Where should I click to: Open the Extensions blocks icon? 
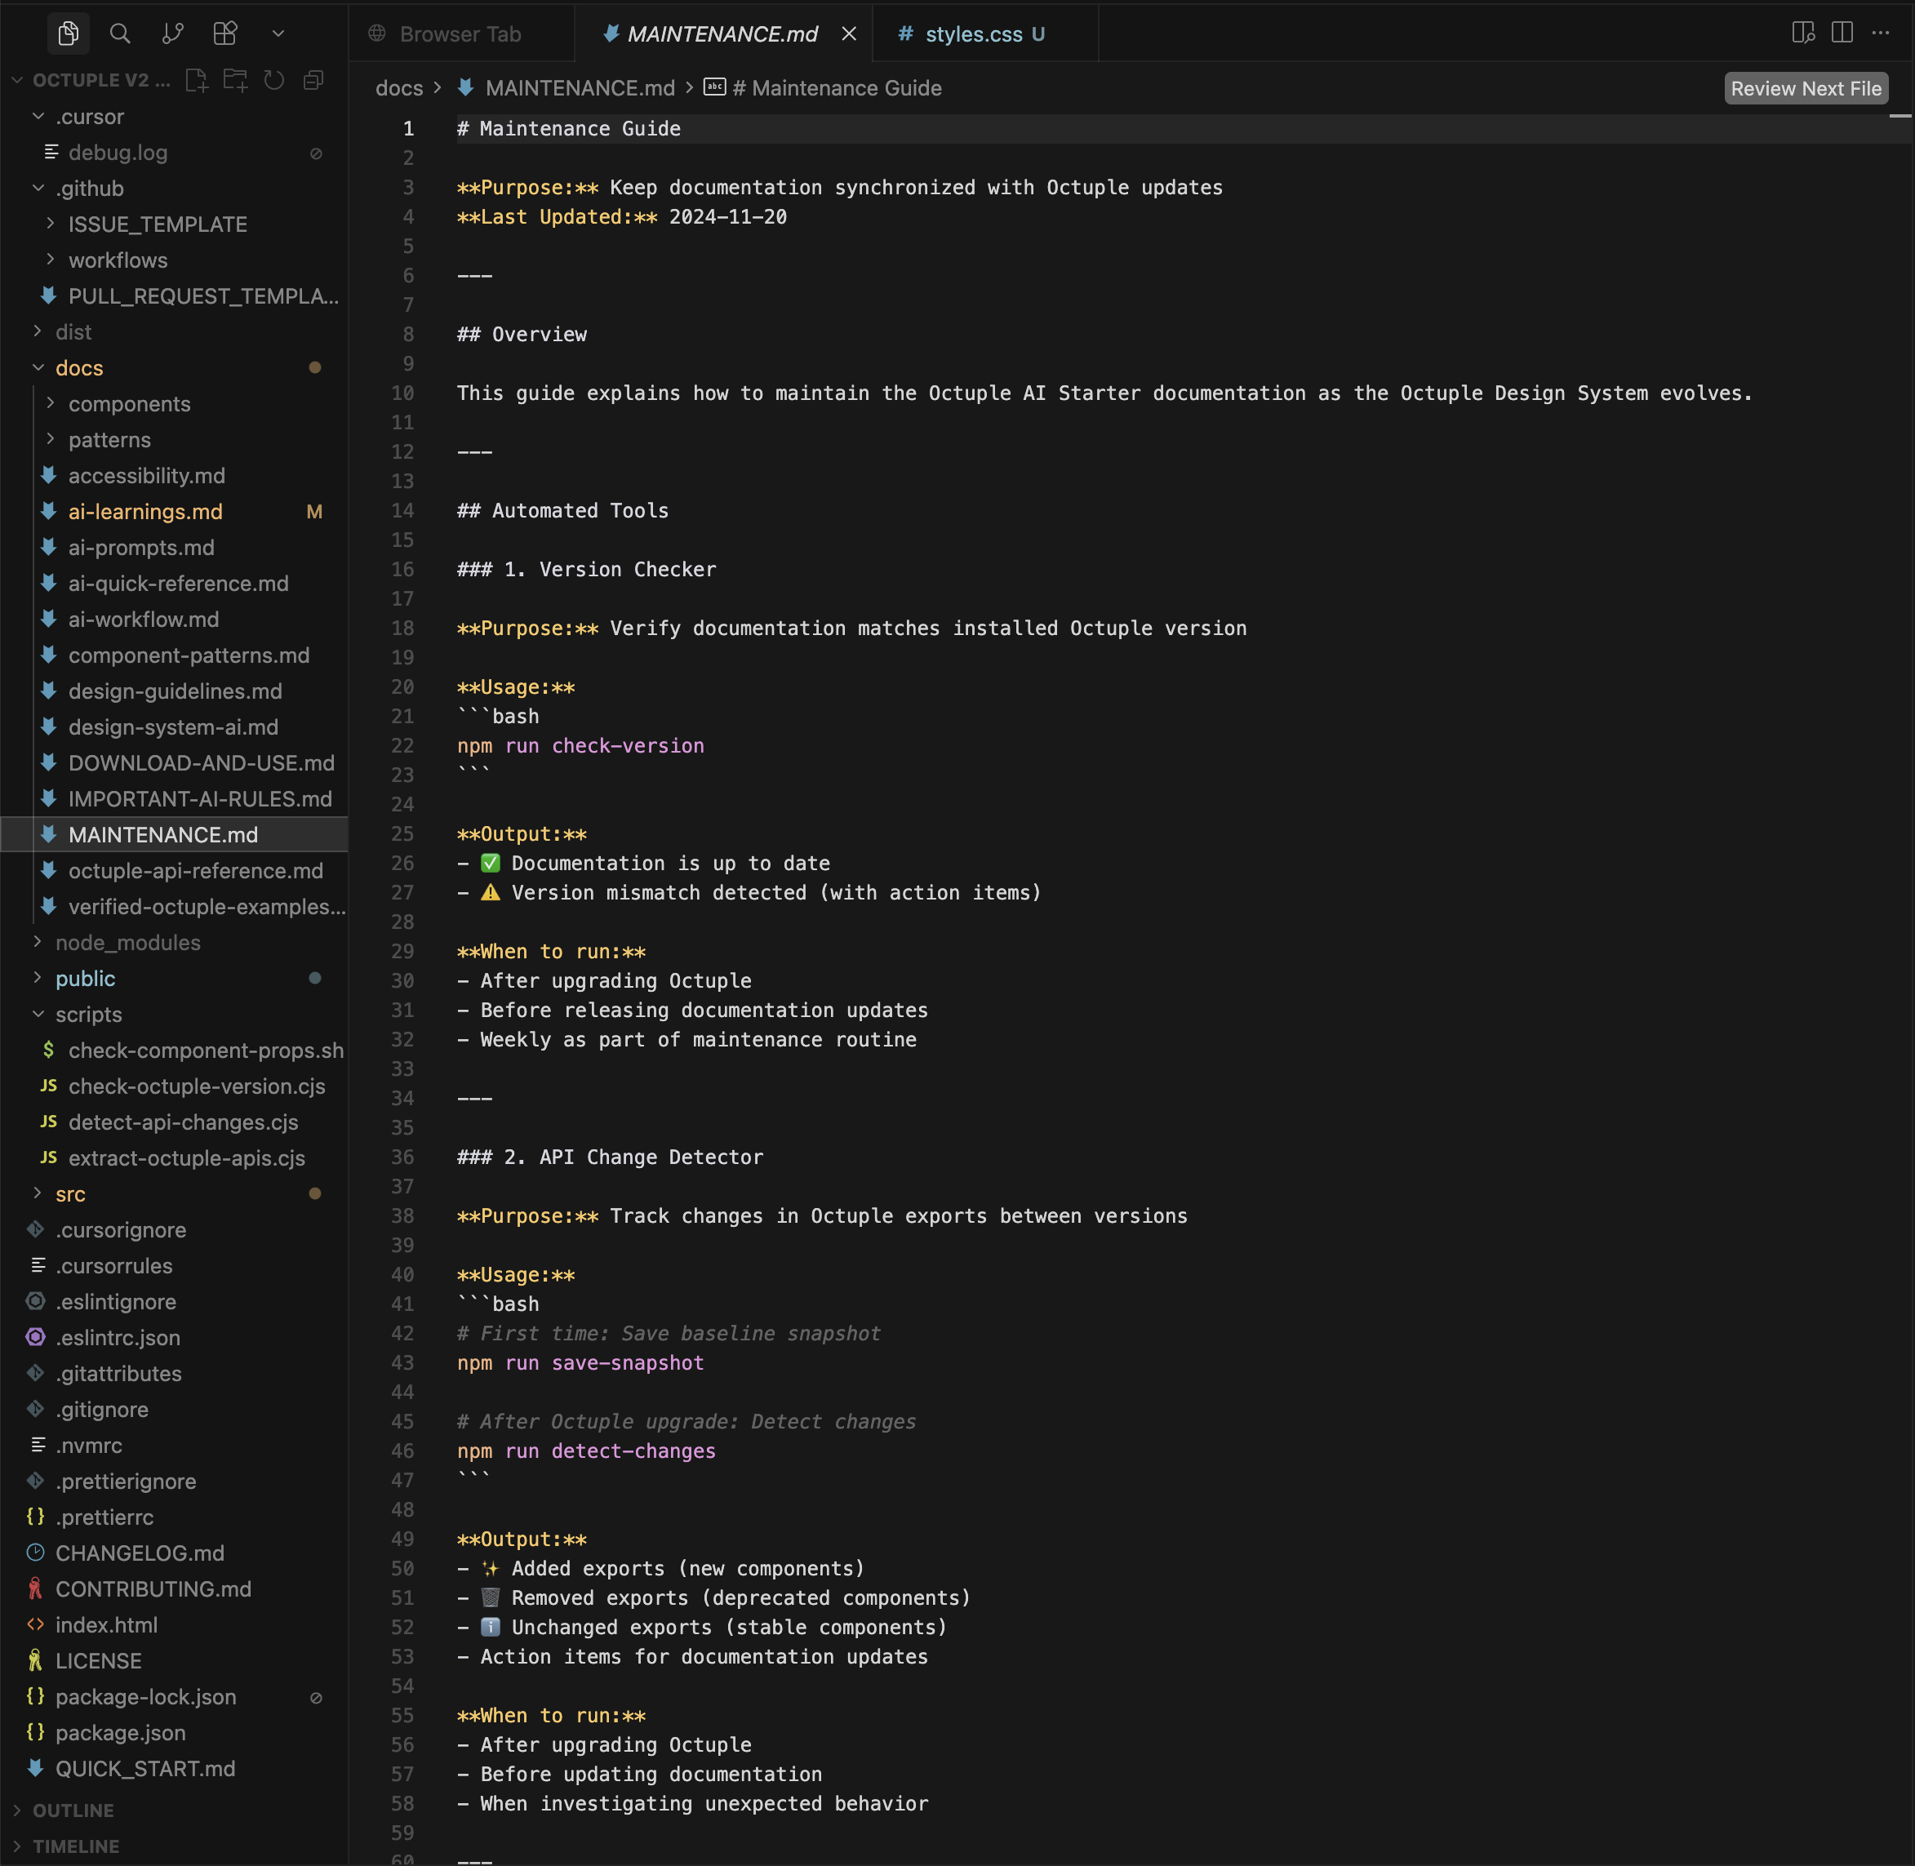pyautogui.click(x=225, y=33)
